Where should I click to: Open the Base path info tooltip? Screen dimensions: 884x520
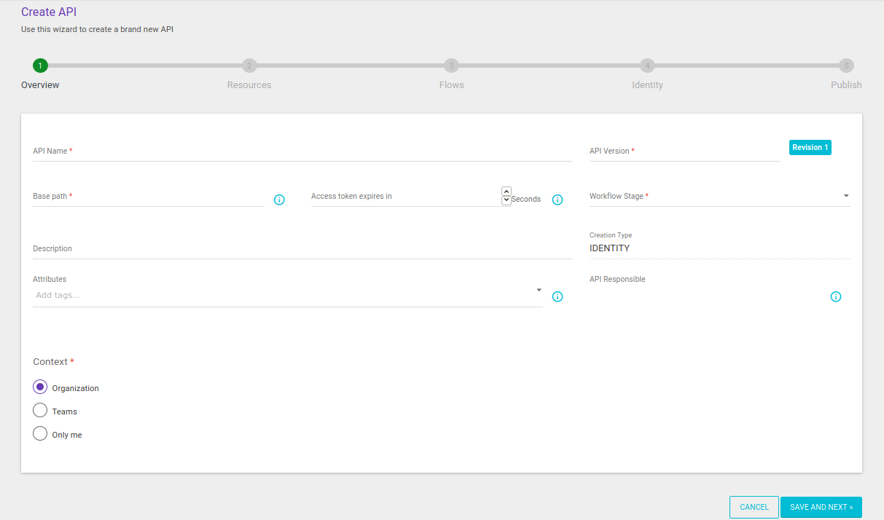[279, 199]
